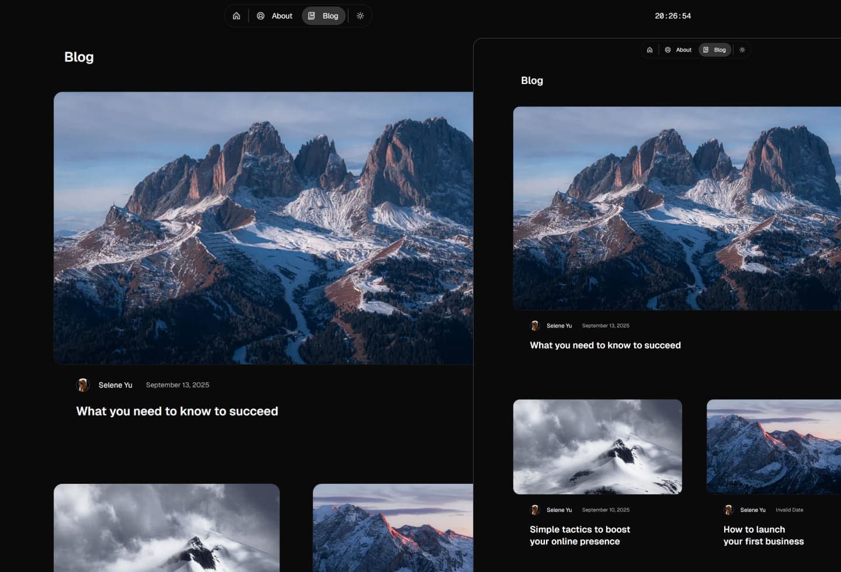Select the Blog tab in the large left navbar

tap(324, 16)
